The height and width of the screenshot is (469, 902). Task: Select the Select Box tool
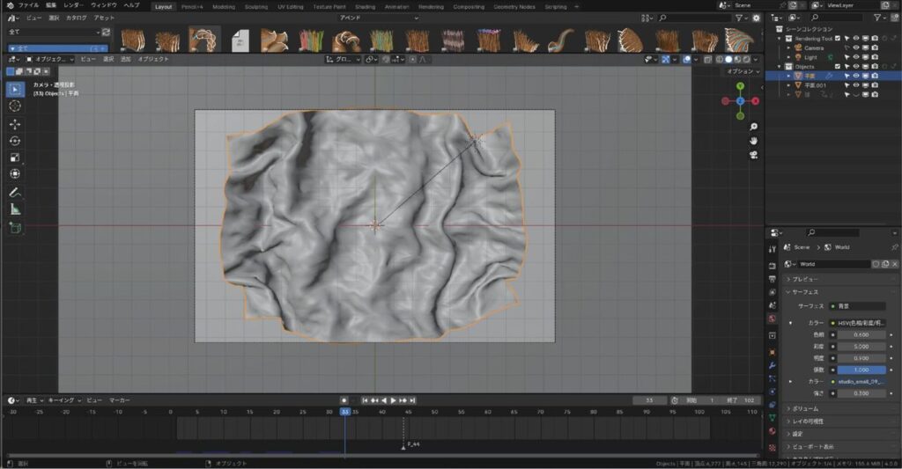(16, 89)
